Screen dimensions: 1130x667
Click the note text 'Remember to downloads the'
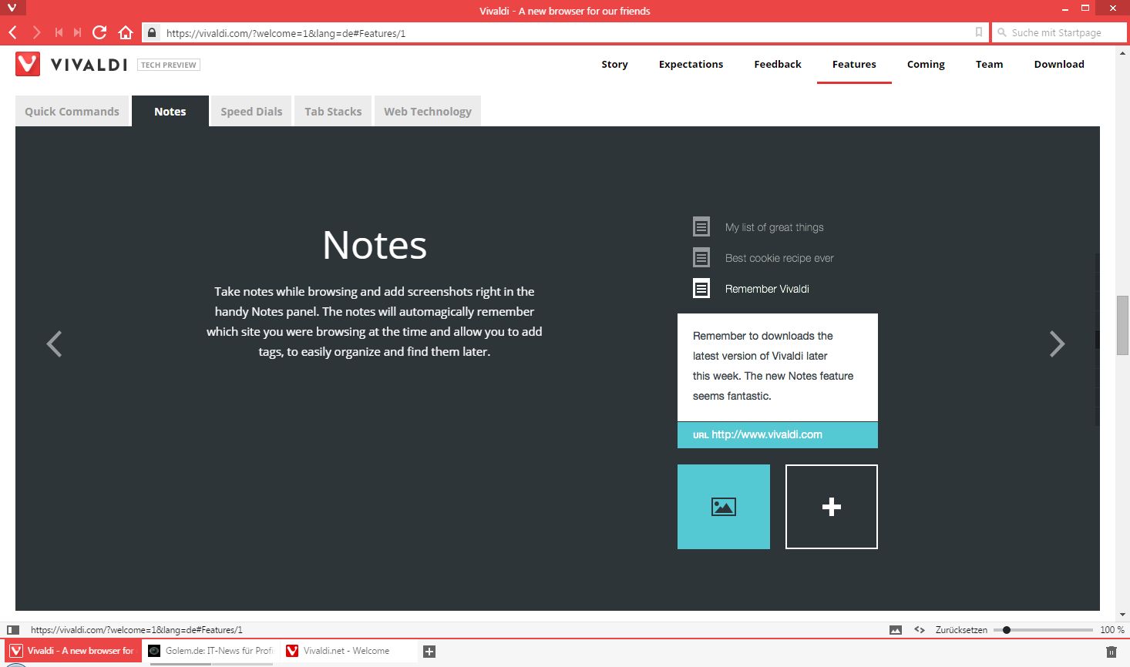click(762, 336)
